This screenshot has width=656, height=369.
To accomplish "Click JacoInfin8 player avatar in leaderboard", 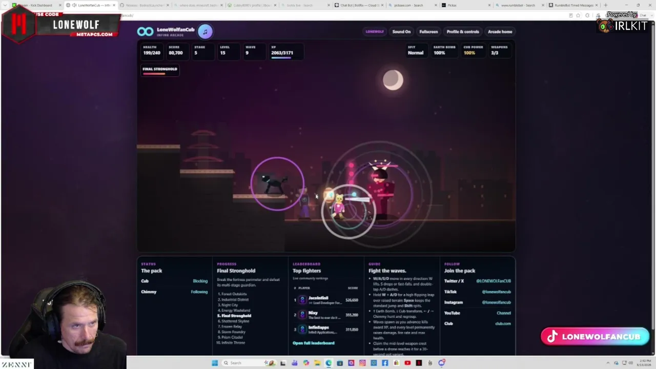I will click(302, 300).
